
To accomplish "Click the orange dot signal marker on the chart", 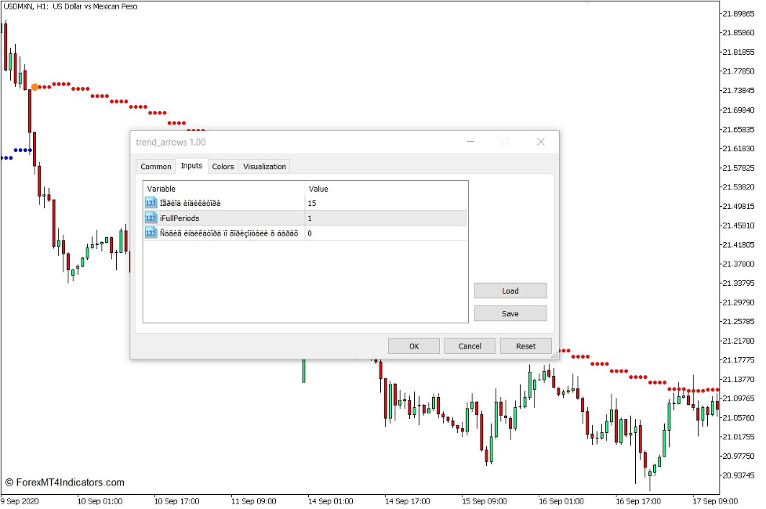I will [x=34, y=86].
